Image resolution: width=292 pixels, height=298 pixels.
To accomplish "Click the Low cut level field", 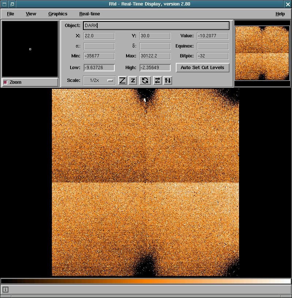I will pyautogui.click(x=99, y=68).
